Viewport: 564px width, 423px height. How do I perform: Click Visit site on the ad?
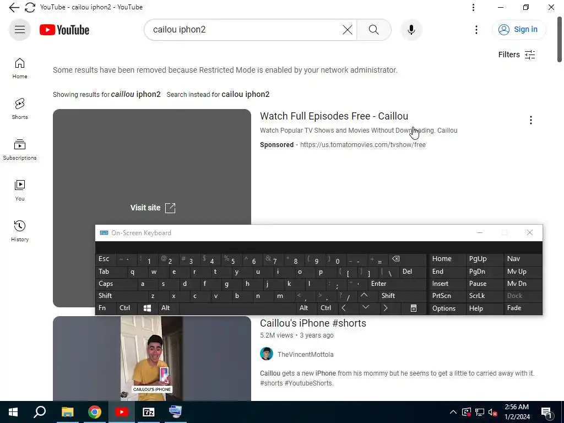[153, 208]
